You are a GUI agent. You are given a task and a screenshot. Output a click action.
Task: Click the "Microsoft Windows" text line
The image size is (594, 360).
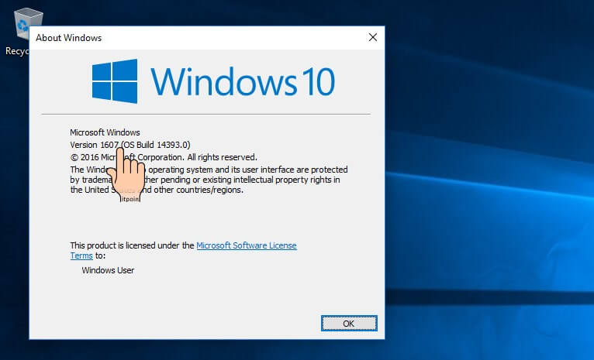click(105, 132)
